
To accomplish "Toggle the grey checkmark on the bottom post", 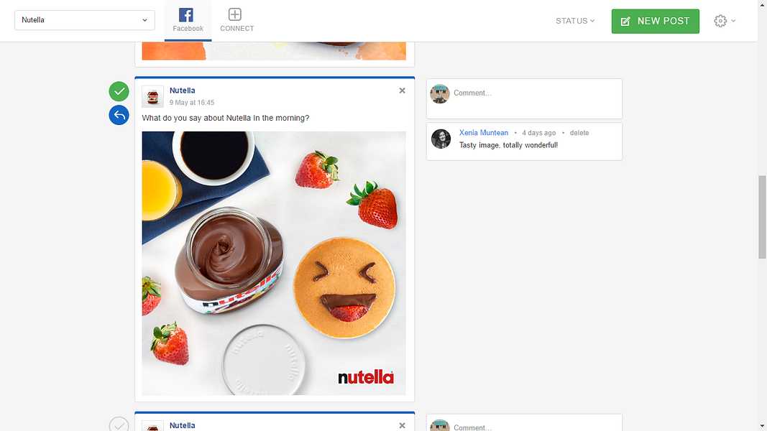I will pos(119,424).
